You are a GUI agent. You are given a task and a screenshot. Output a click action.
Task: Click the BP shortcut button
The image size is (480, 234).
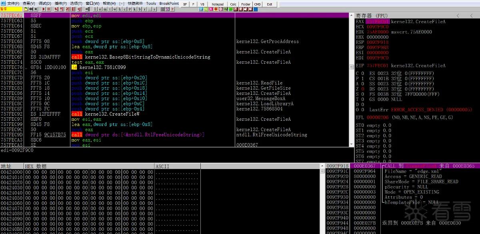click(x=185, y=4)
